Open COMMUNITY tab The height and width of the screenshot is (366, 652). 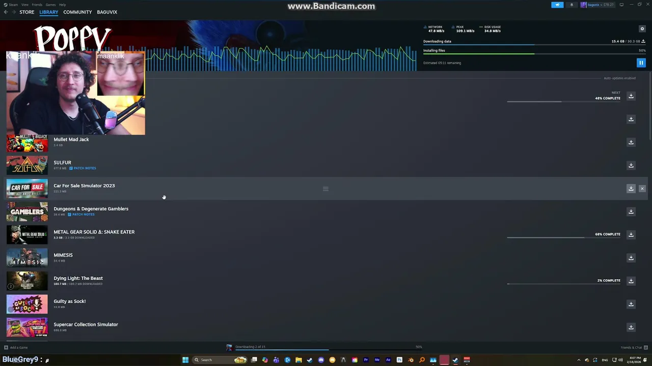coord(77,12)
